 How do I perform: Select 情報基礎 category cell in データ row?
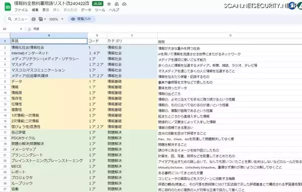132,81
